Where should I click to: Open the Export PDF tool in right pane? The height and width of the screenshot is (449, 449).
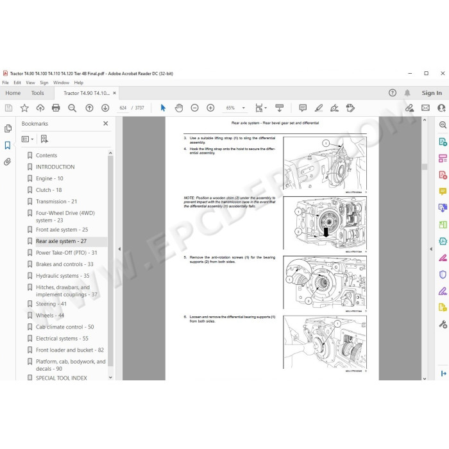443,142
